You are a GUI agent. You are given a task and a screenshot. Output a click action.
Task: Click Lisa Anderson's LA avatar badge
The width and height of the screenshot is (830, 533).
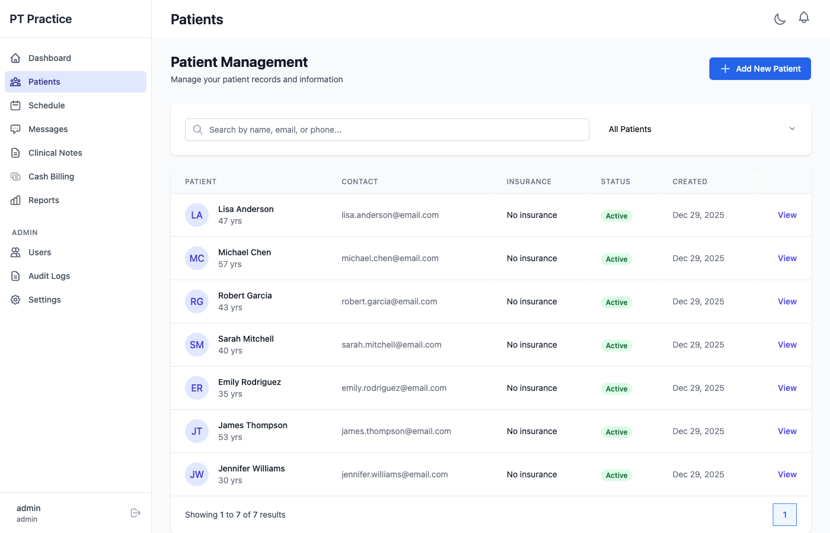[197, 215]
